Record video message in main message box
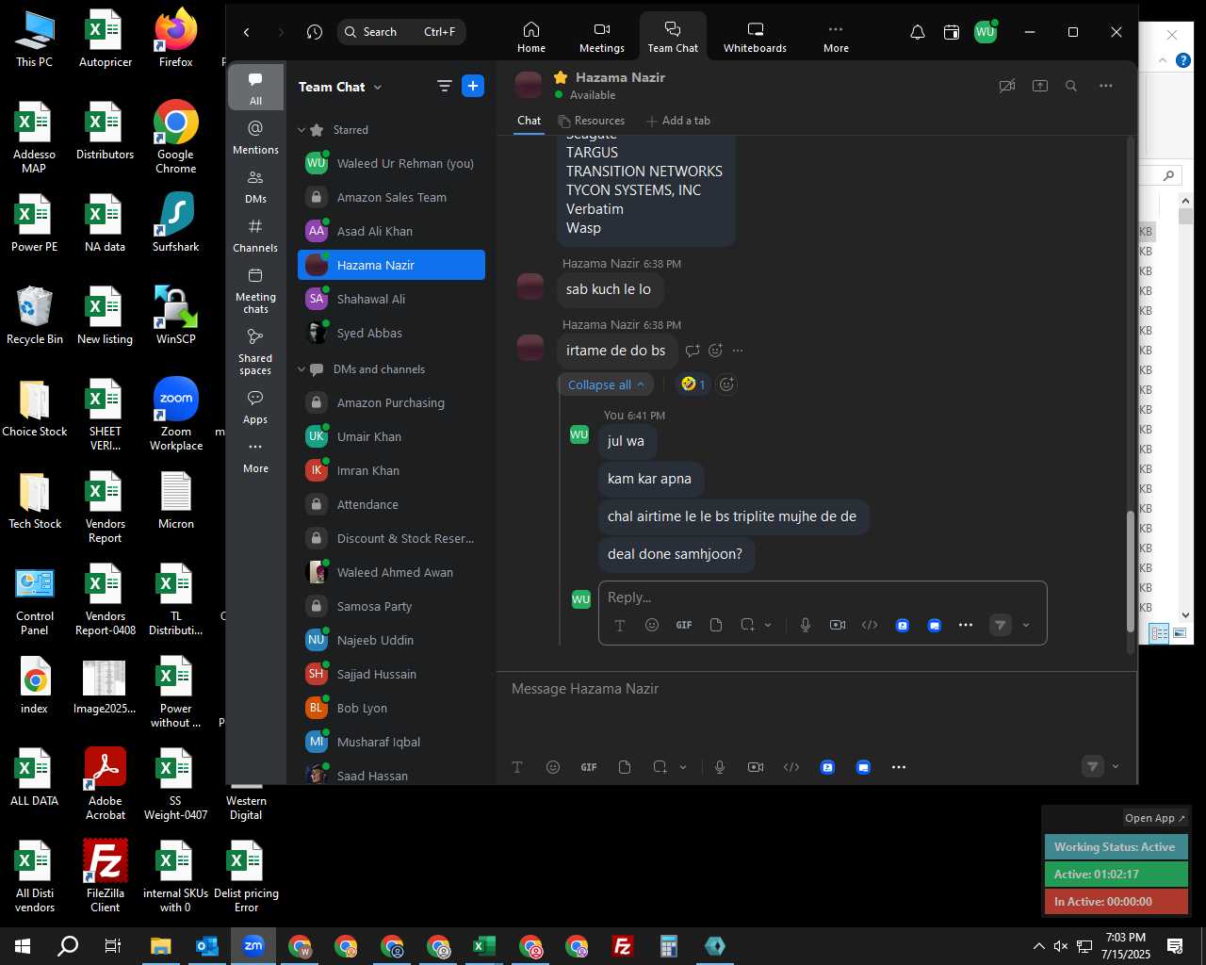 point(756,767)
